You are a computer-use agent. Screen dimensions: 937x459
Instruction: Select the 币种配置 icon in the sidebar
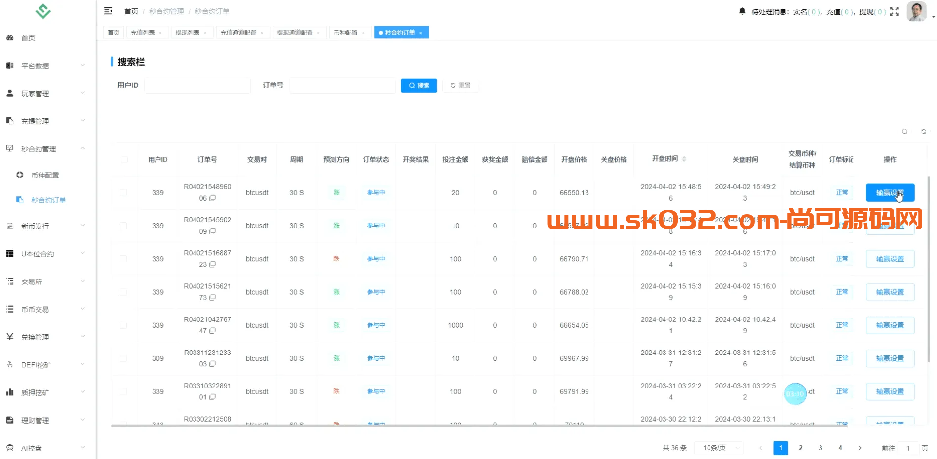click(20, 175)
